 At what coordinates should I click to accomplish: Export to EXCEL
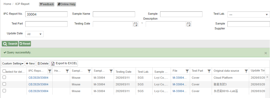tap(64, 63)
